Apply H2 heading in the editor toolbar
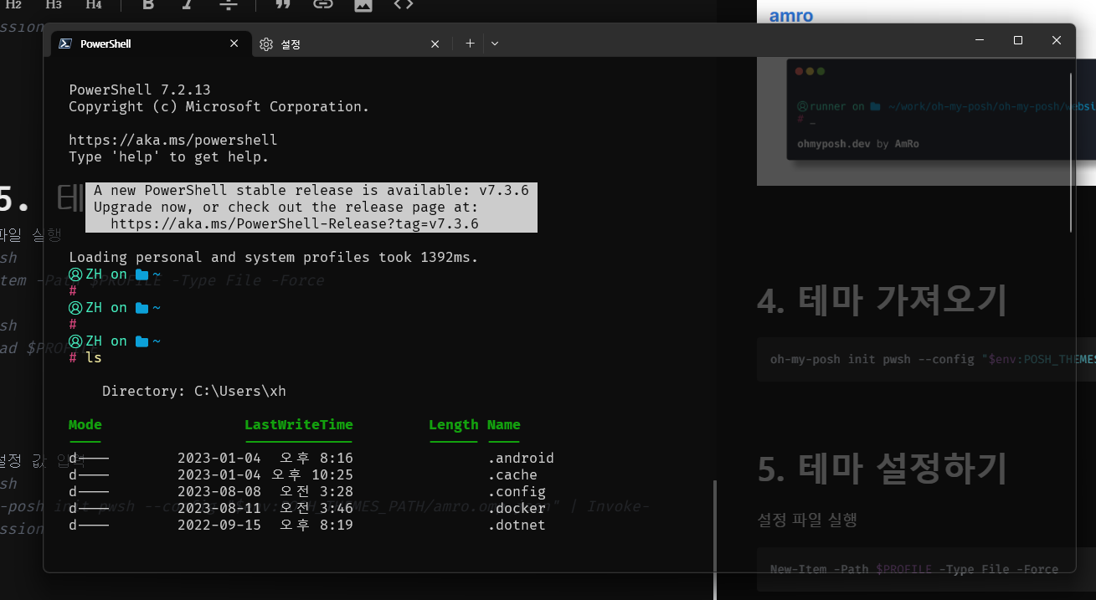Viewport: 1096px width, 600px height. (x=13, y=4)
